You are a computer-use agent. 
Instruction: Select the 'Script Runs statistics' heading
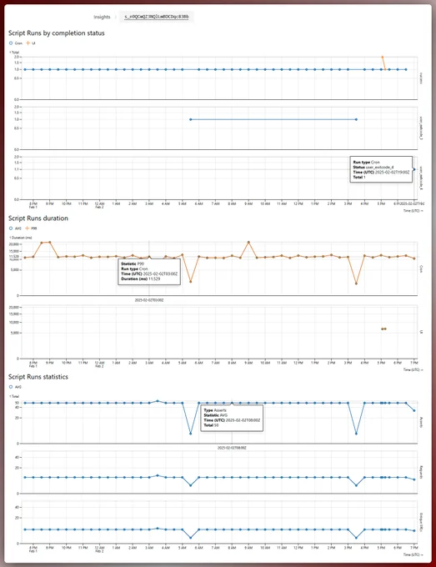[38, 376]
